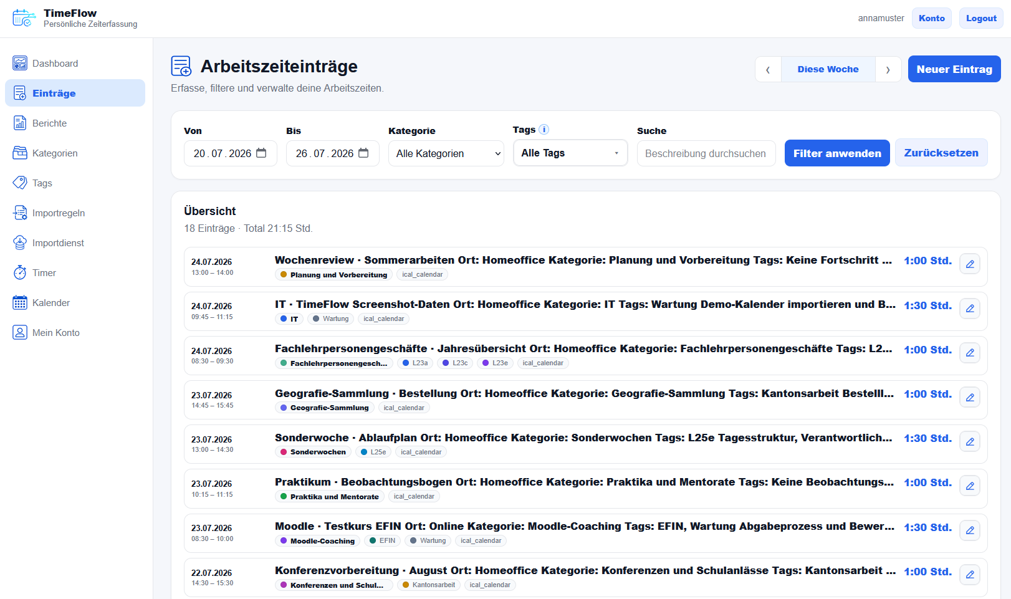Edit the Konferenzvorbereitung August entry
This screenshot has height=599, width=1011.
tap(970, 575)
